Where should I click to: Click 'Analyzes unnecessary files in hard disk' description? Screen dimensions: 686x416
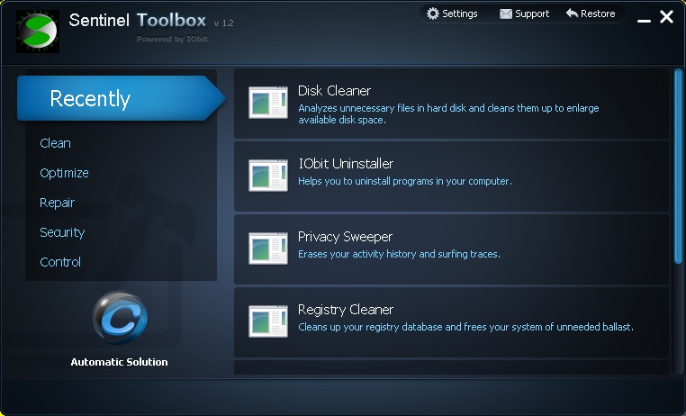coord(448,113)
